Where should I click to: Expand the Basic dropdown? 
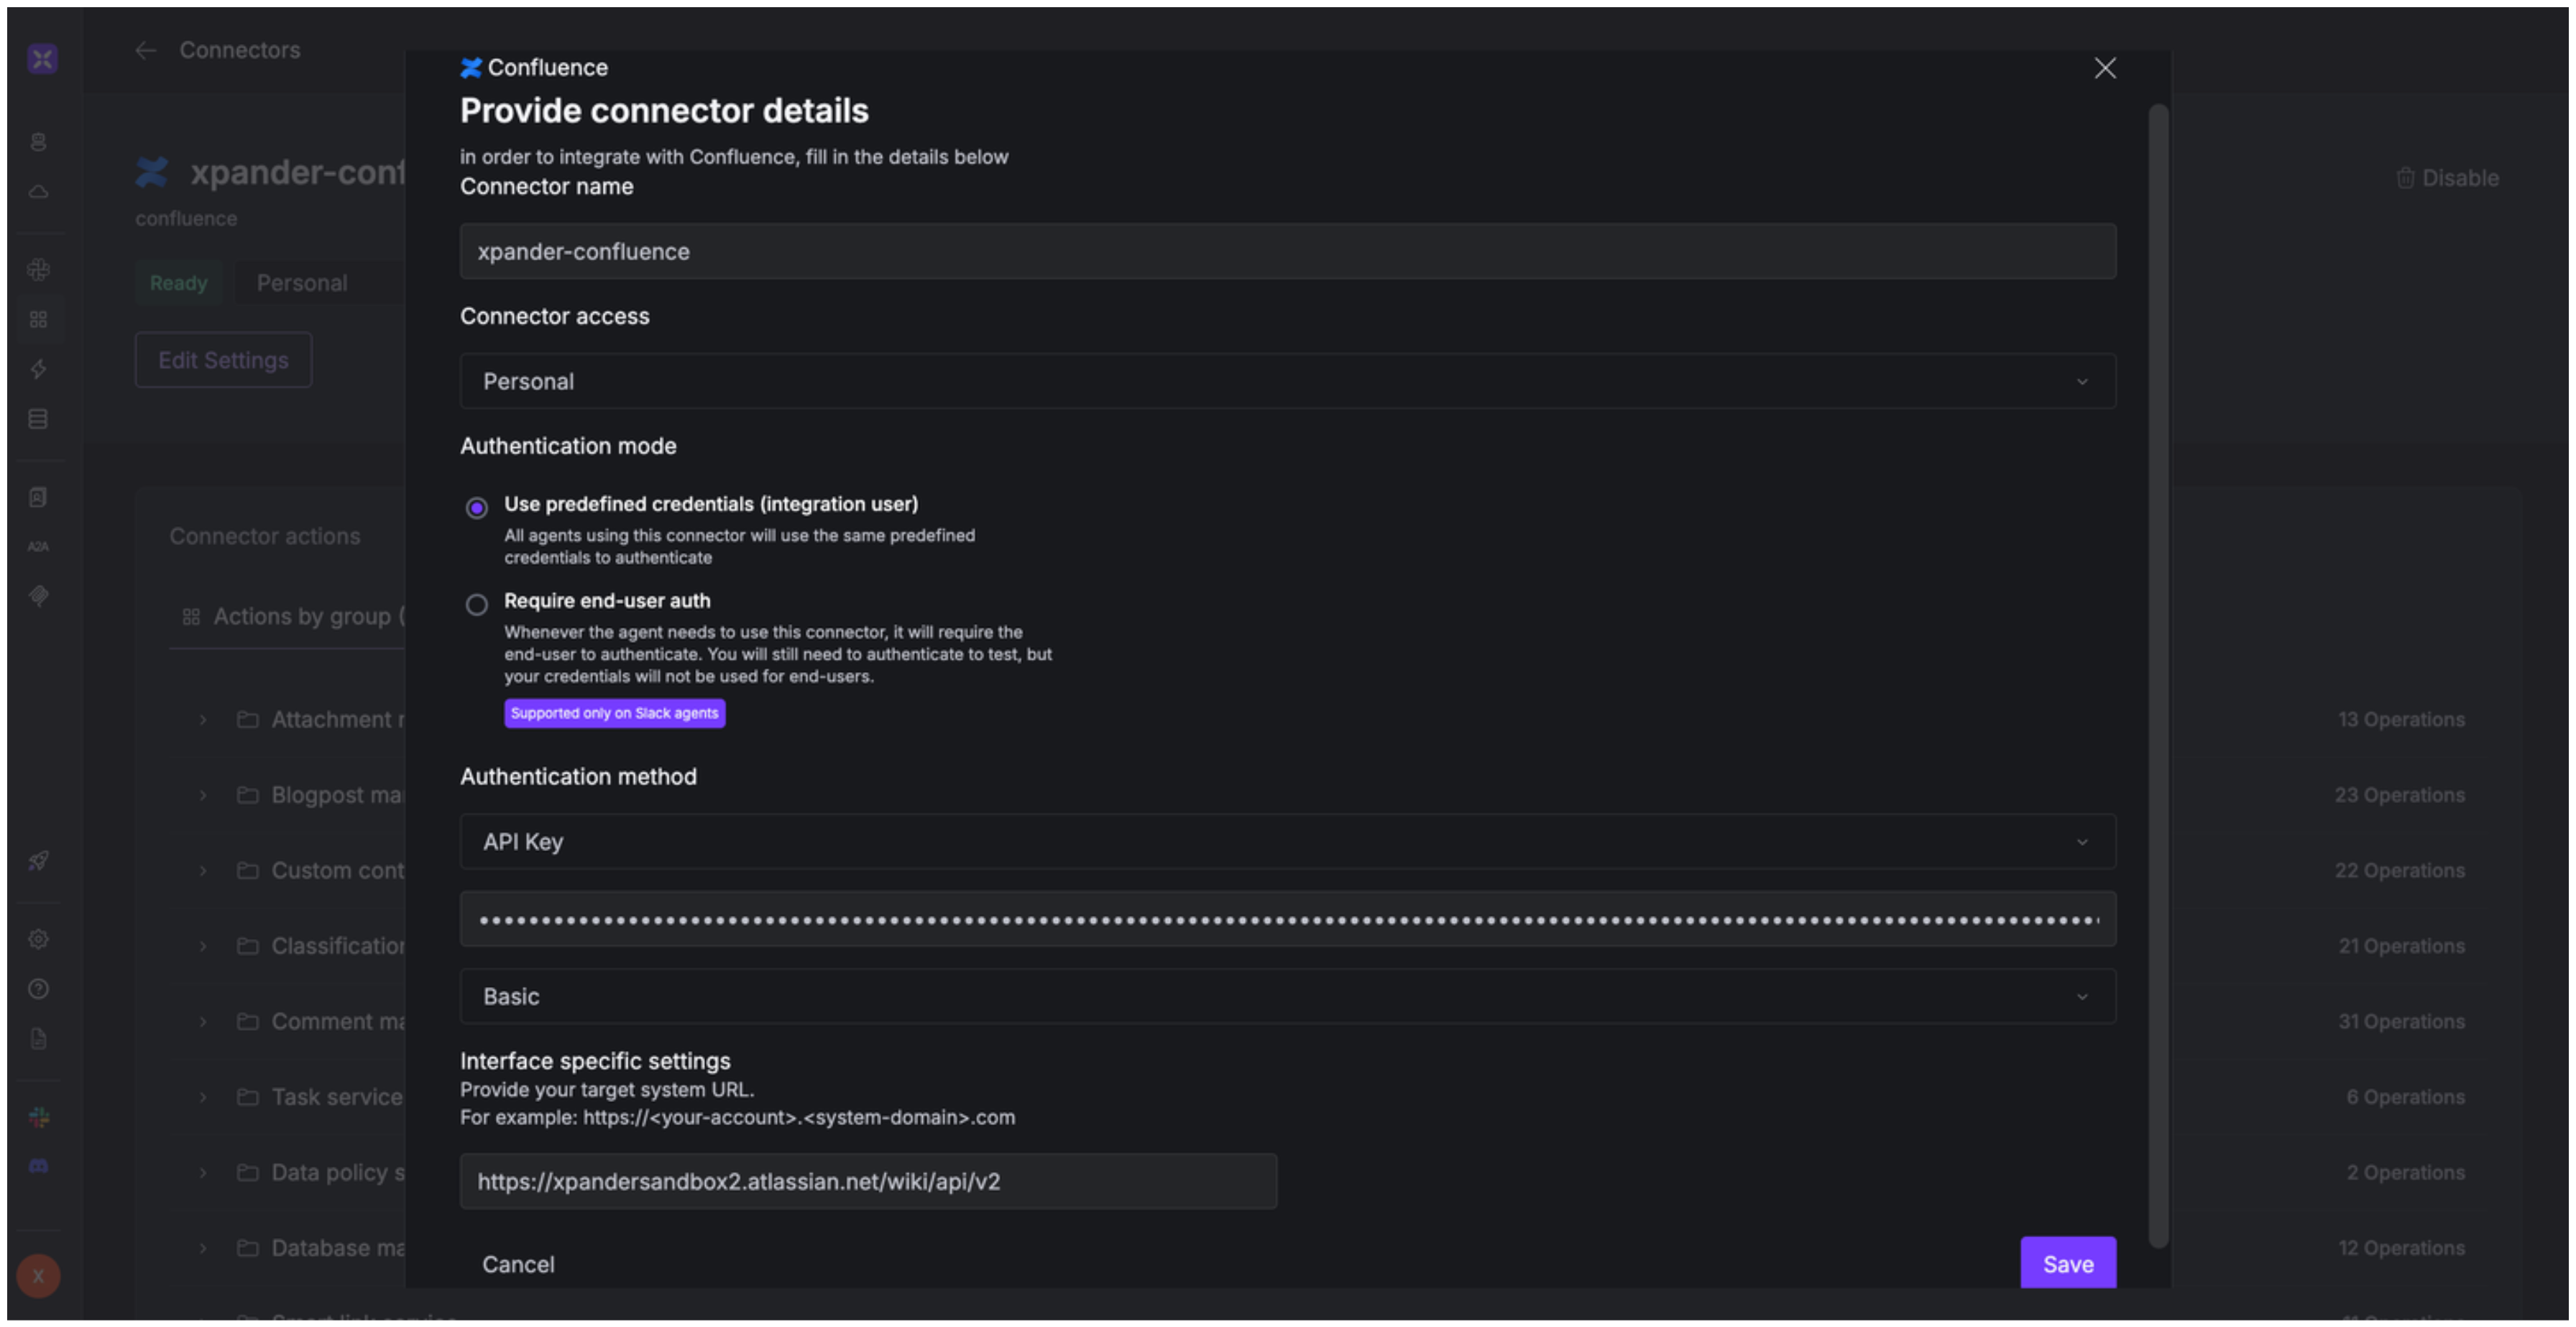click(1287, 996)
